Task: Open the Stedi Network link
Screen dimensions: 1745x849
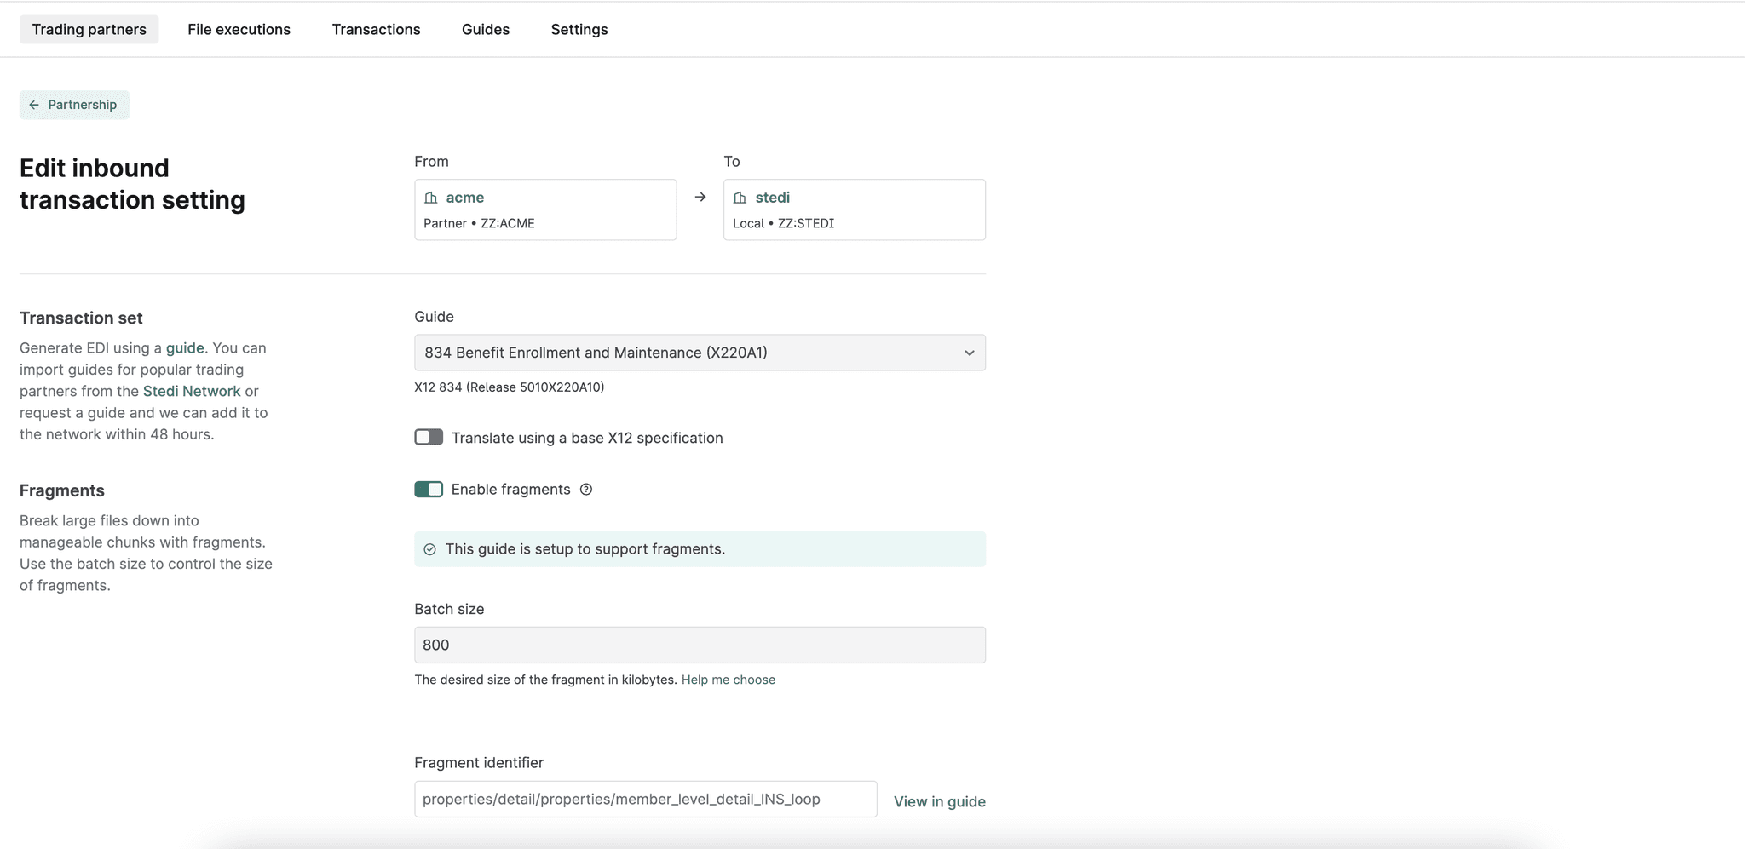Action: tap(191, 391)
